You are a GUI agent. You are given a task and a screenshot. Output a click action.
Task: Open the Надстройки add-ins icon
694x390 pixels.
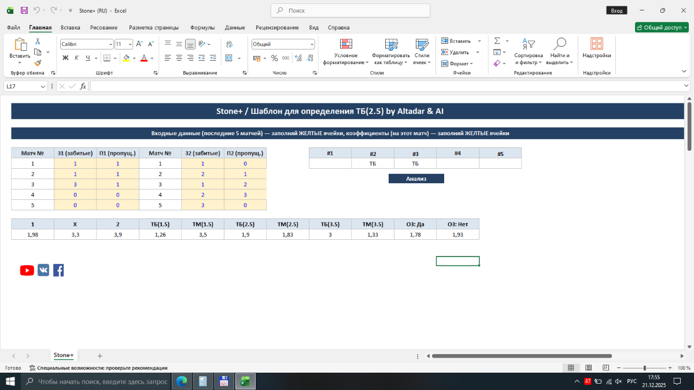[596, 48]
